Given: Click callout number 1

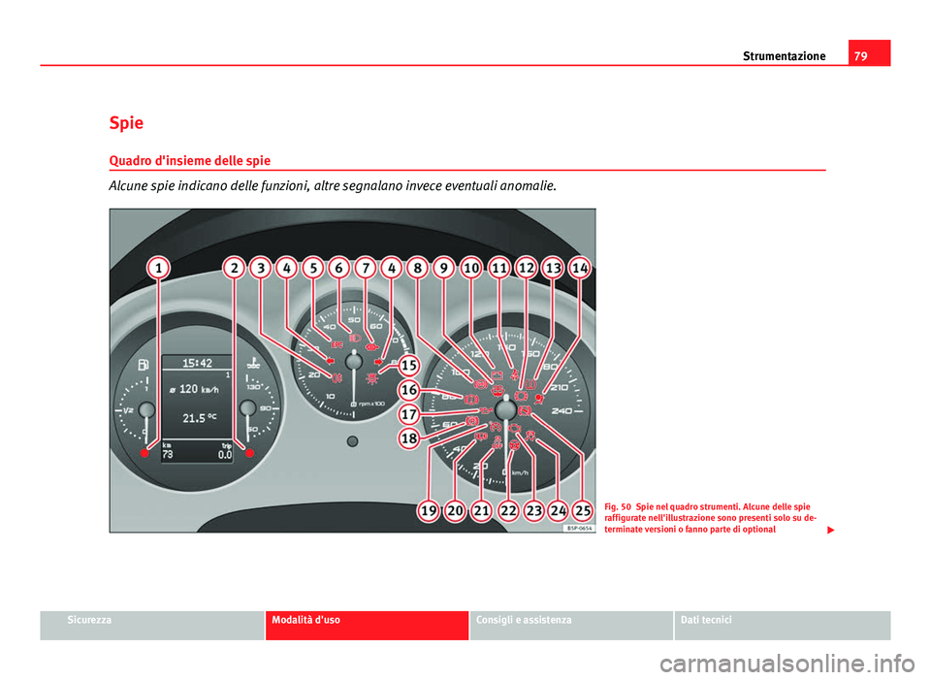Looking at the screenshot, I should 158,268.
